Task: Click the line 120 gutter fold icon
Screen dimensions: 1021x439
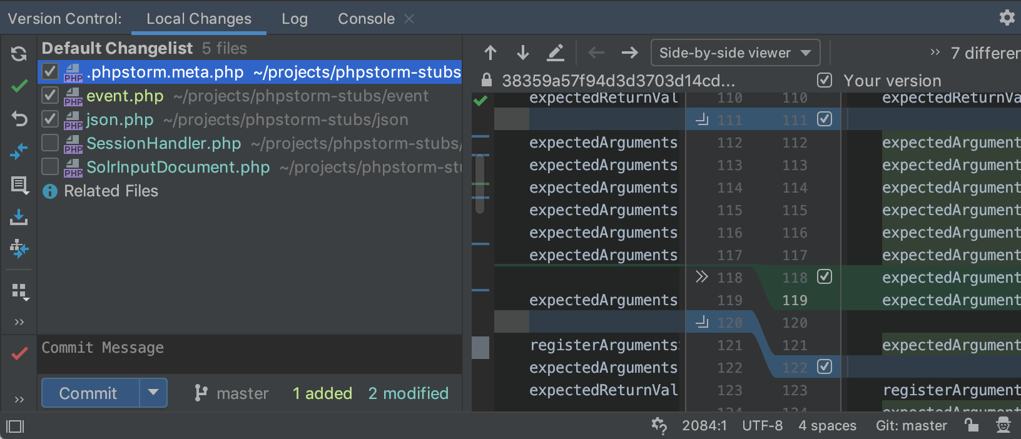Action: pyautogui.click(x=702, y=321)
